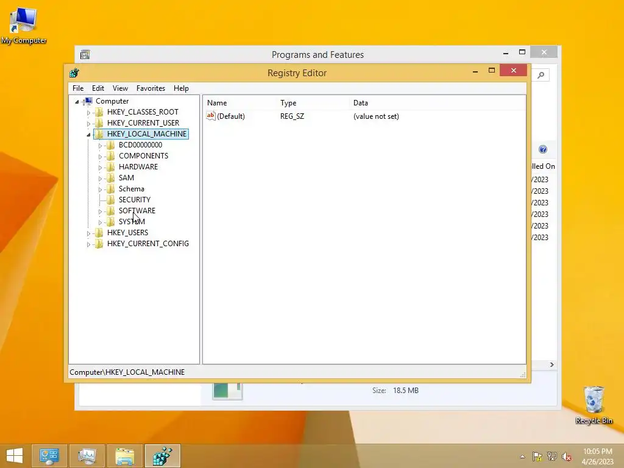
Task: Click the network tray icon
Action: (x=552, y=456)
